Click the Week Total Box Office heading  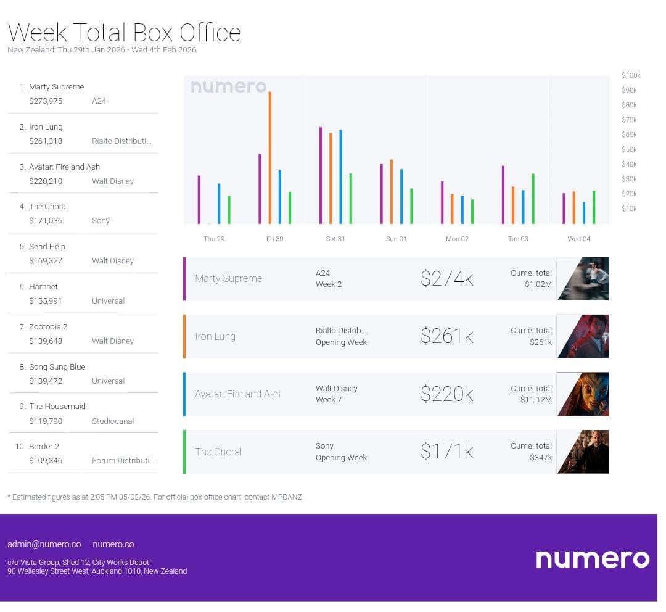coord(124,32)
